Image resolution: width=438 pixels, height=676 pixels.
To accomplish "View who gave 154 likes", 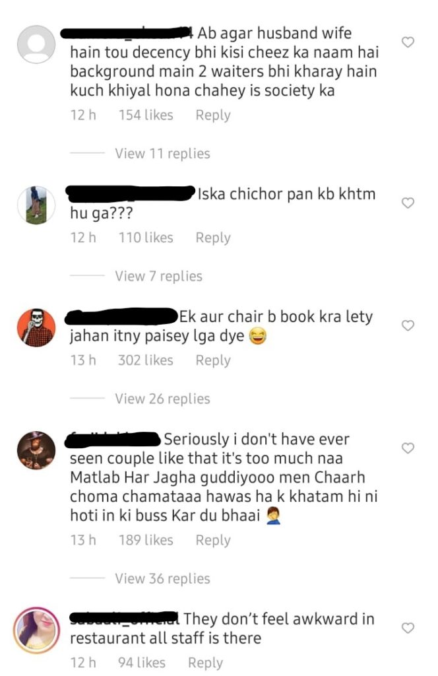I will (x=146, y=115).
